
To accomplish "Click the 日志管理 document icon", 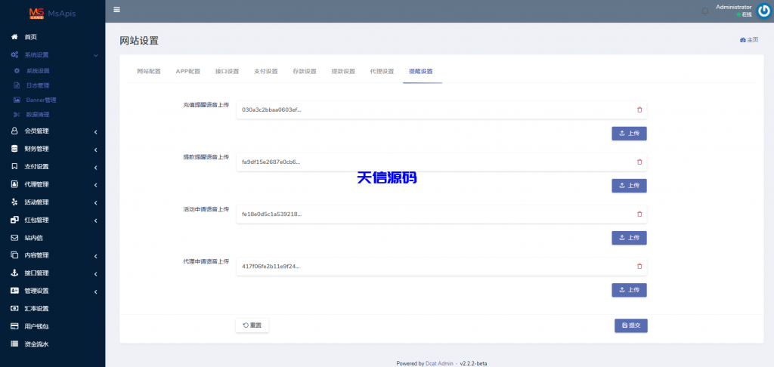I will 17,85.
